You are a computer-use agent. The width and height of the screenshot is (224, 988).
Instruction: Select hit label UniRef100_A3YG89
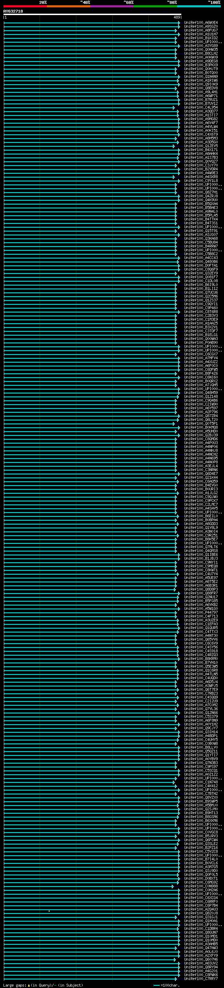(x=201, y=46)
